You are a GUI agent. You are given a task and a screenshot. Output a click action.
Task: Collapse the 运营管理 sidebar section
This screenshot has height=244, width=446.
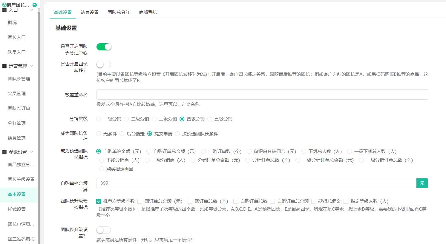point(32,66)
